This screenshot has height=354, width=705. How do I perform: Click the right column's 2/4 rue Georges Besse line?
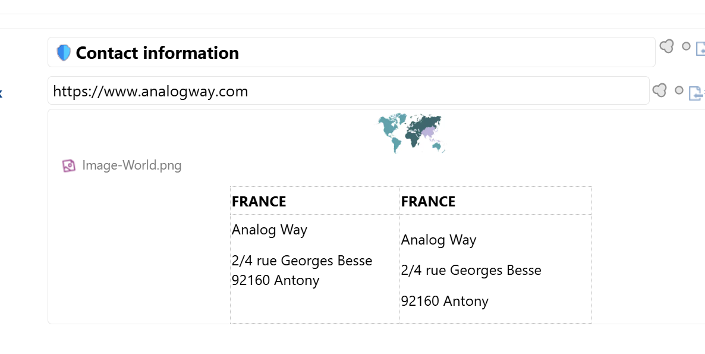pyautogui.click(x=471, y=270)
